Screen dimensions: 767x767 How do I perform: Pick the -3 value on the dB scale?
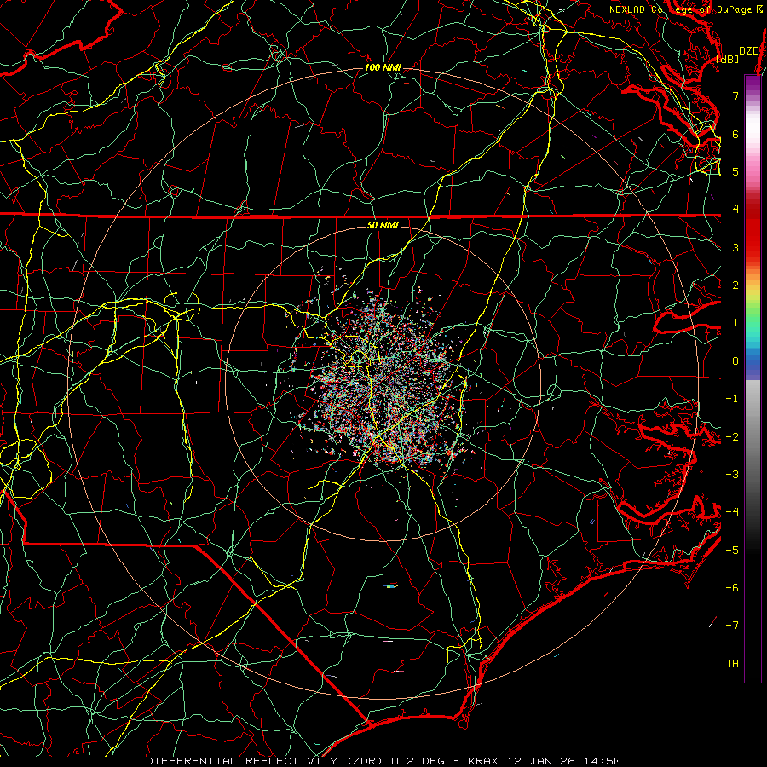coord(732,475)
